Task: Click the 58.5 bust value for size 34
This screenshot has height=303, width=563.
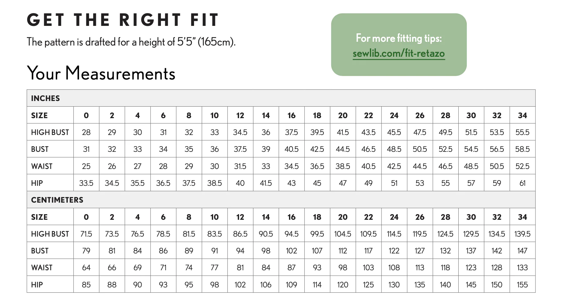Action: (522, 149)
